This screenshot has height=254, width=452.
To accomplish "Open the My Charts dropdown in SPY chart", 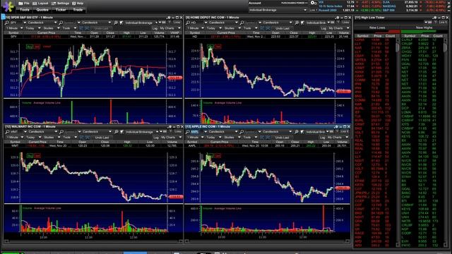I will pyautogui.click(x=169, y=28).
